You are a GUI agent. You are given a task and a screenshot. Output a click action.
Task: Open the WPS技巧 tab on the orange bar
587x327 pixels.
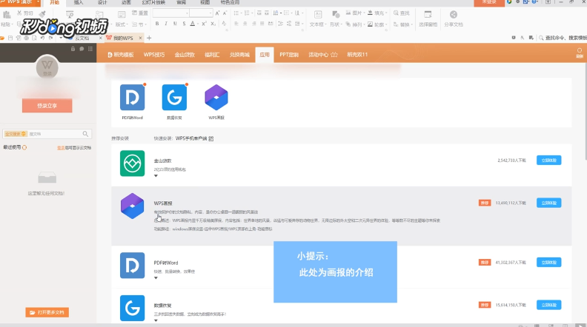154,55
